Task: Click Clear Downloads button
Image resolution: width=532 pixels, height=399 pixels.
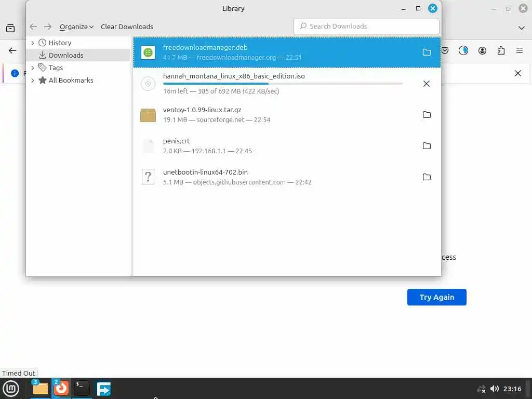Action: pos(127,26)
